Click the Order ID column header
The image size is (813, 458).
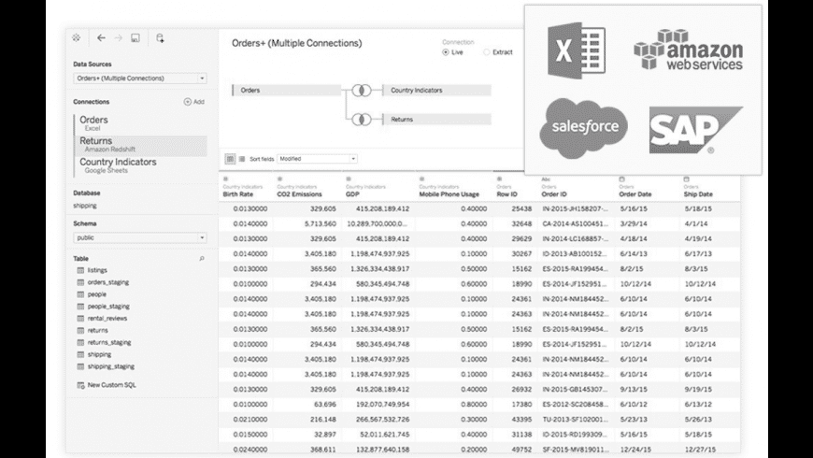pos(554,194)
